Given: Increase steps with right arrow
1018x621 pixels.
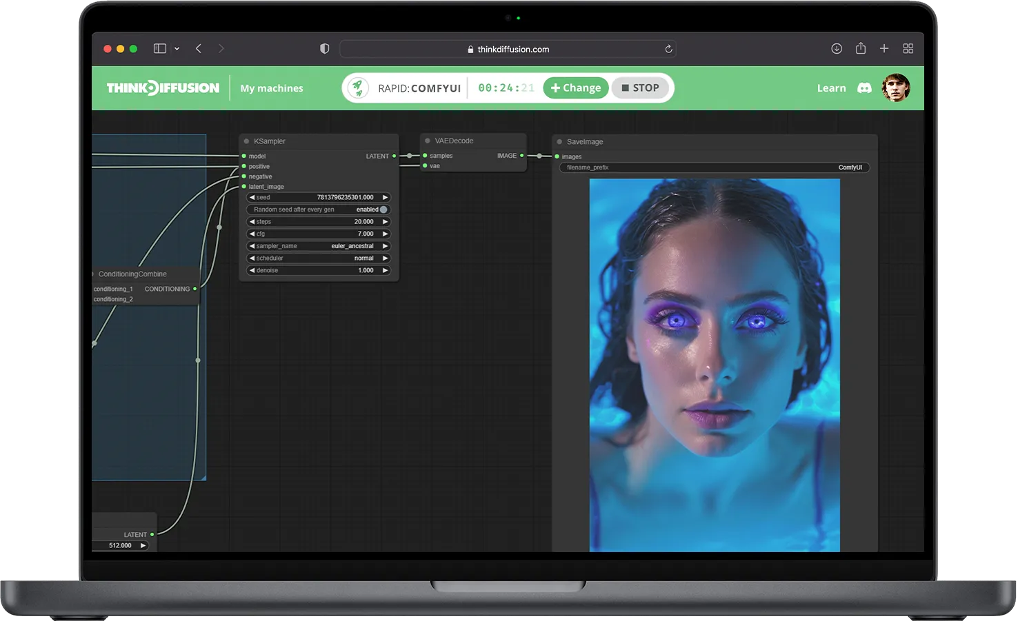Looking at the screenshot, I should click(386, 222).
